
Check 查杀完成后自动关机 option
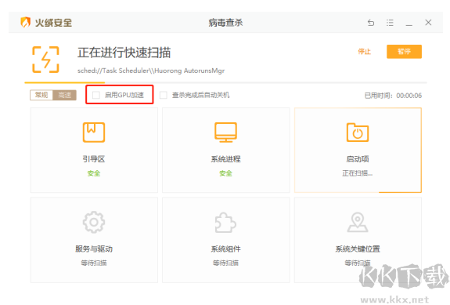click(164, 95)
